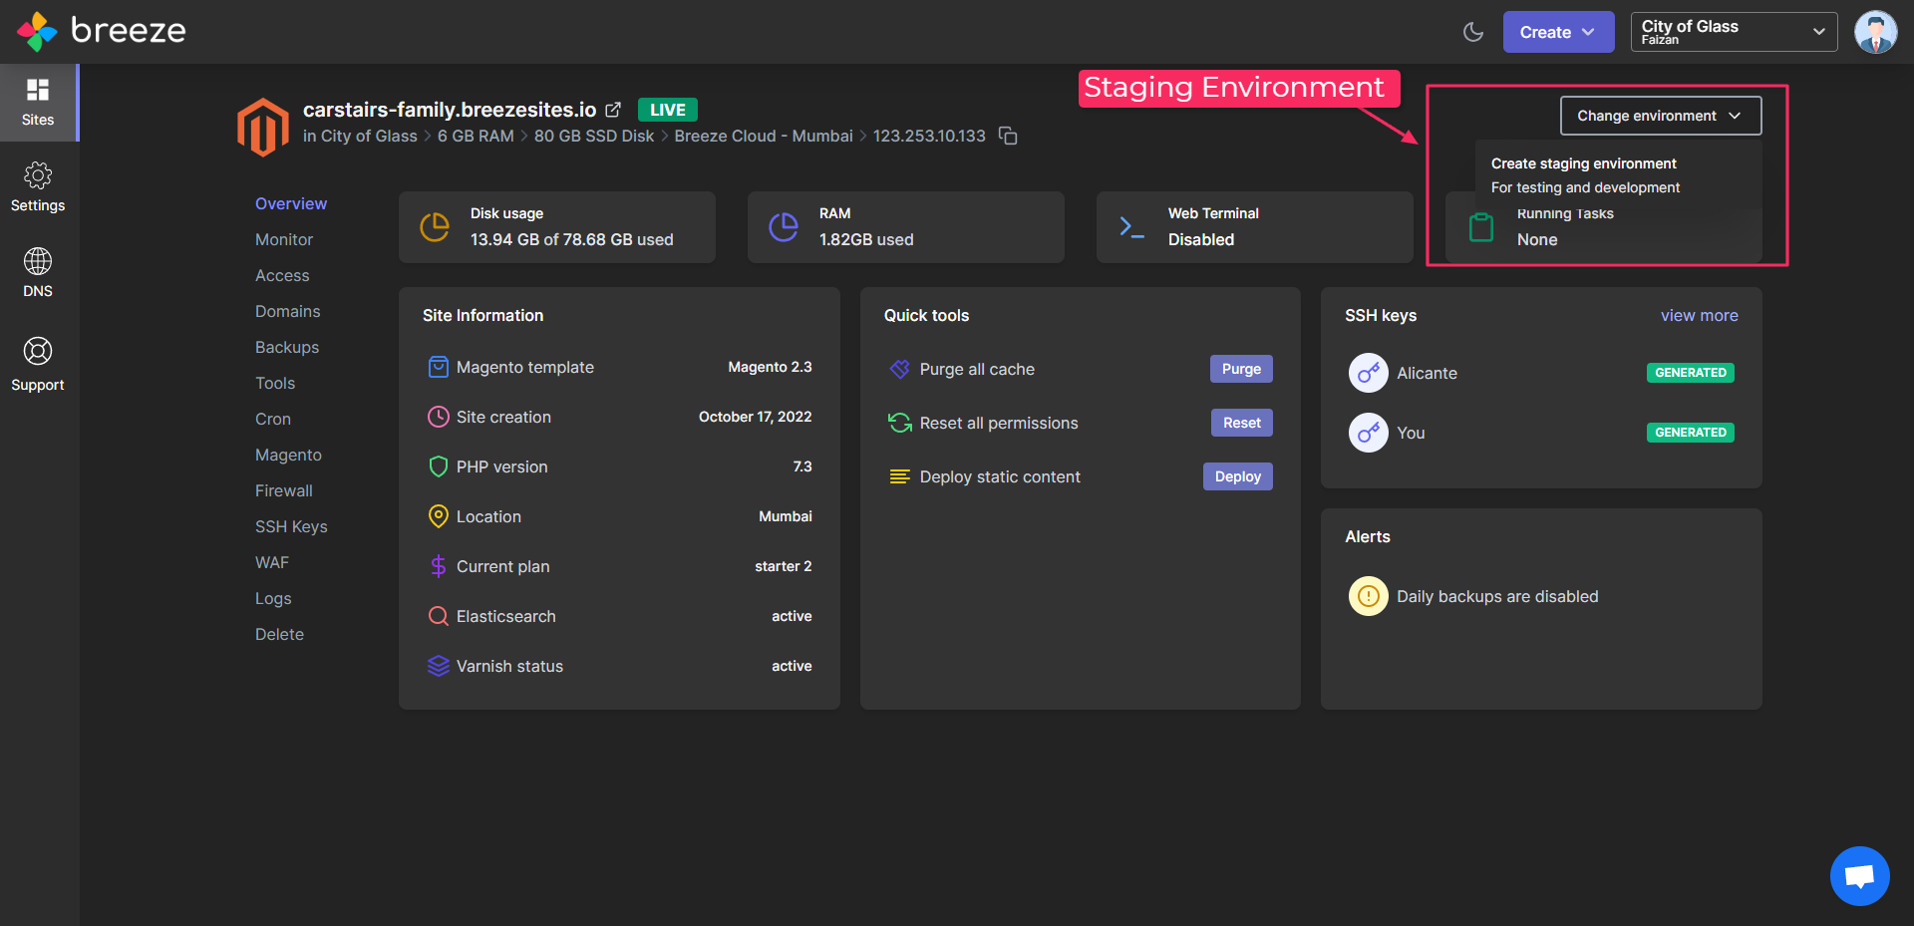
Task: Click the Varnish status layers icon
Action: [439, 666]
